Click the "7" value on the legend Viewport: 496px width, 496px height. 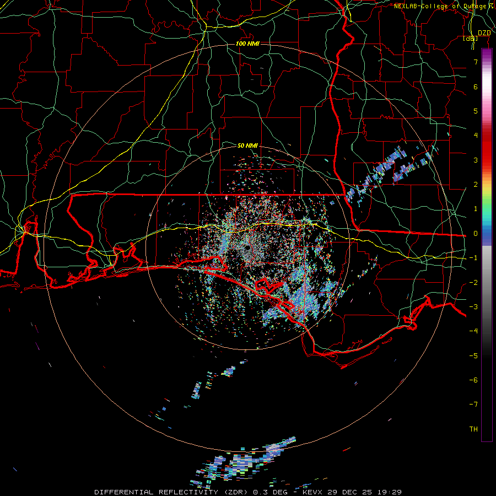(x=476, y=62)
